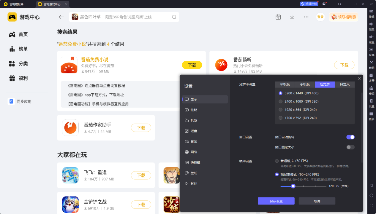Click 保存设置 to save settings
376x214 pixels.
tap(276, 201)
